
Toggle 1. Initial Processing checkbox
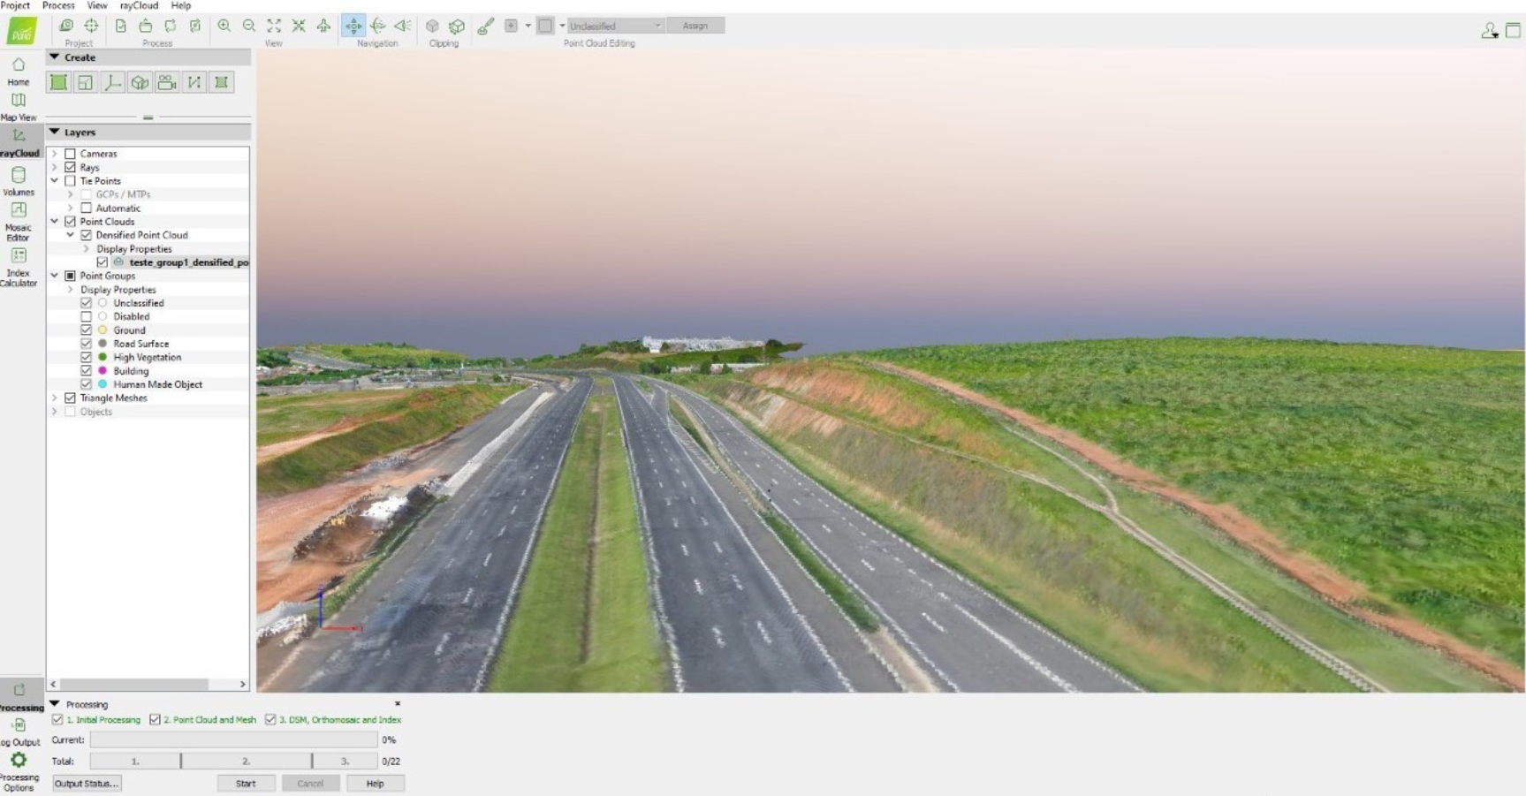(x=57, y=720)
